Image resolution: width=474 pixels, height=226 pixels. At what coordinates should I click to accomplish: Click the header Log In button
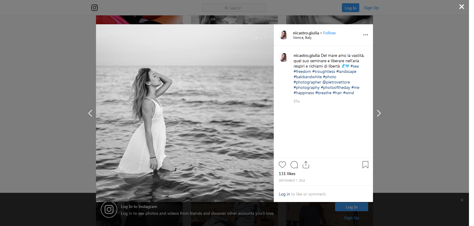(350, 8)
